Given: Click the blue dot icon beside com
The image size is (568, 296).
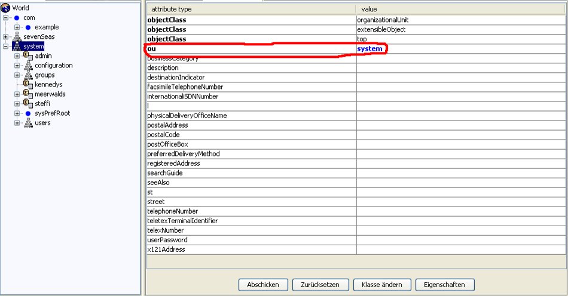Looking at the screenshot, I should pyautogui.click(x=17, y=18).
